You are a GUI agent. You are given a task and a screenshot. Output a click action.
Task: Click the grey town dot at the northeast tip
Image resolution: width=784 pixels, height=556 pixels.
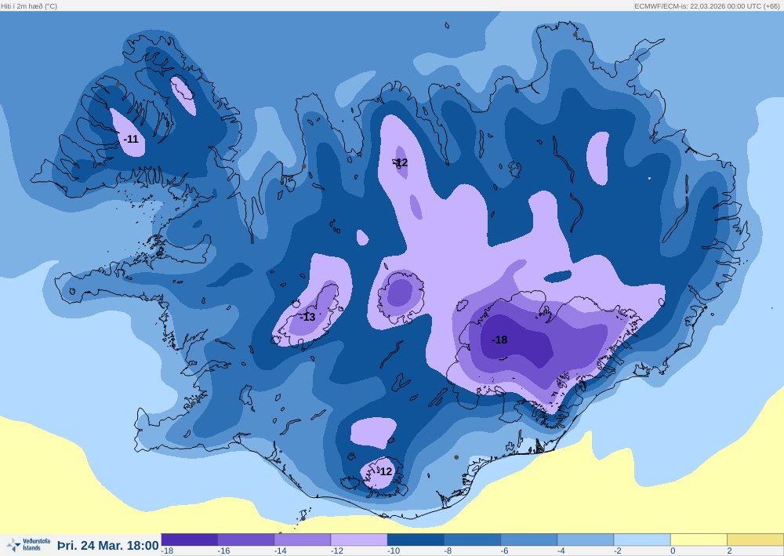(575, 35)
